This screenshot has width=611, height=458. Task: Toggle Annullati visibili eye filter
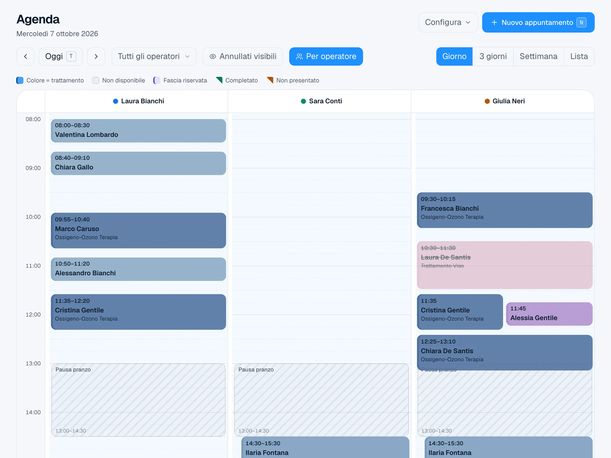tap(243, 56)
